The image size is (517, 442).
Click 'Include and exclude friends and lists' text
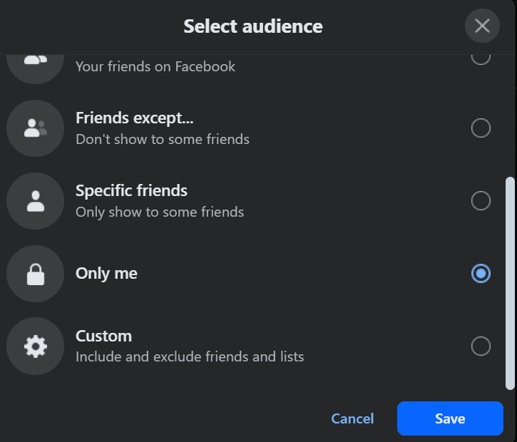(190, 356)
